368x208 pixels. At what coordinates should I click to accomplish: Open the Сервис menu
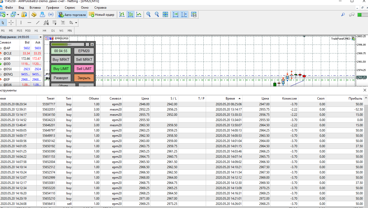tap(70, 8)
